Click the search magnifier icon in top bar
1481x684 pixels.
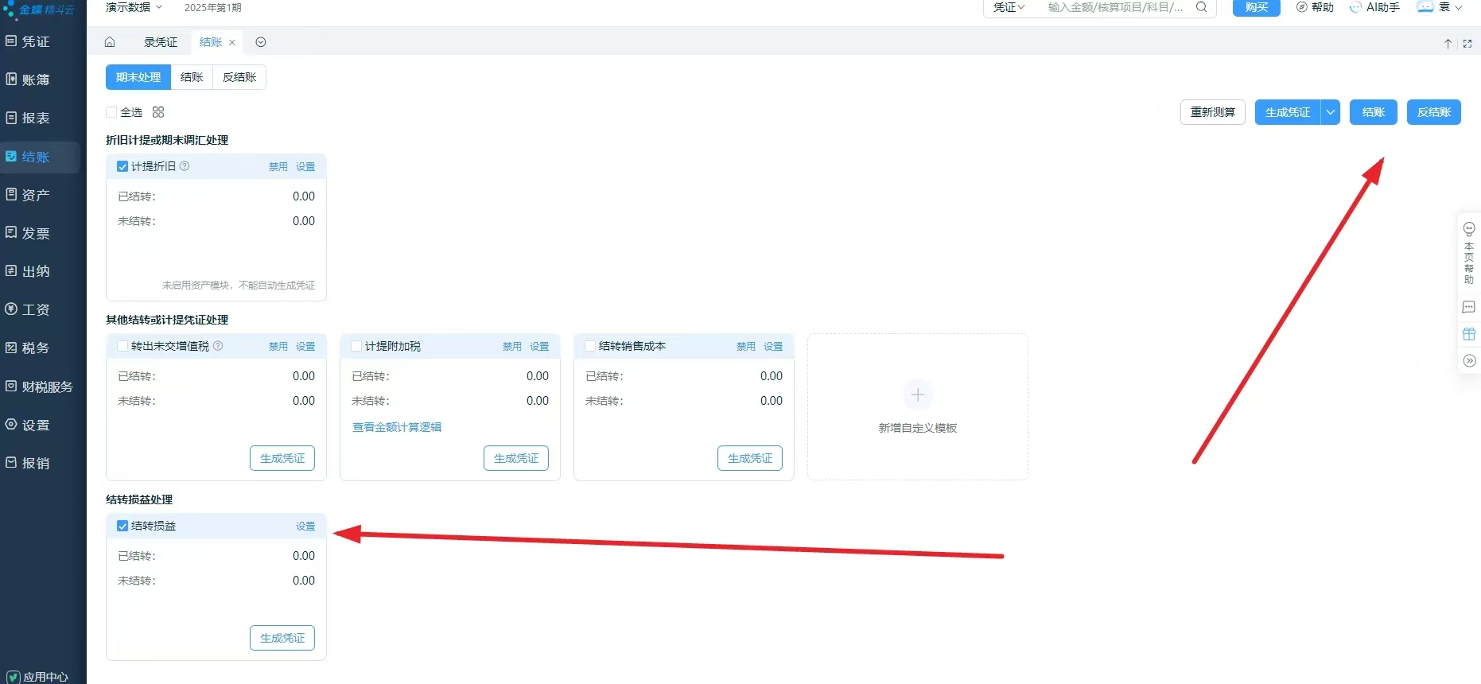click(x=1201, y=7)
